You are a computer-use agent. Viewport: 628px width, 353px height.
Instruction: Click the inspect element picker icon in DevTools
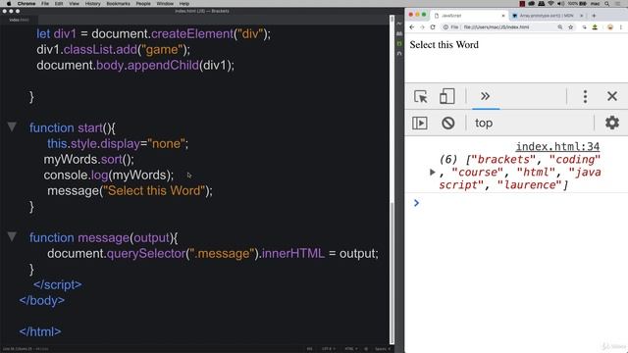coord(421,96)
